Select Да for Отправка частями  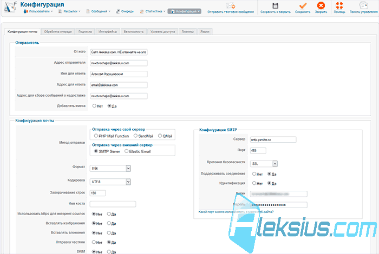pyautogui.click(x=109, y=242)
